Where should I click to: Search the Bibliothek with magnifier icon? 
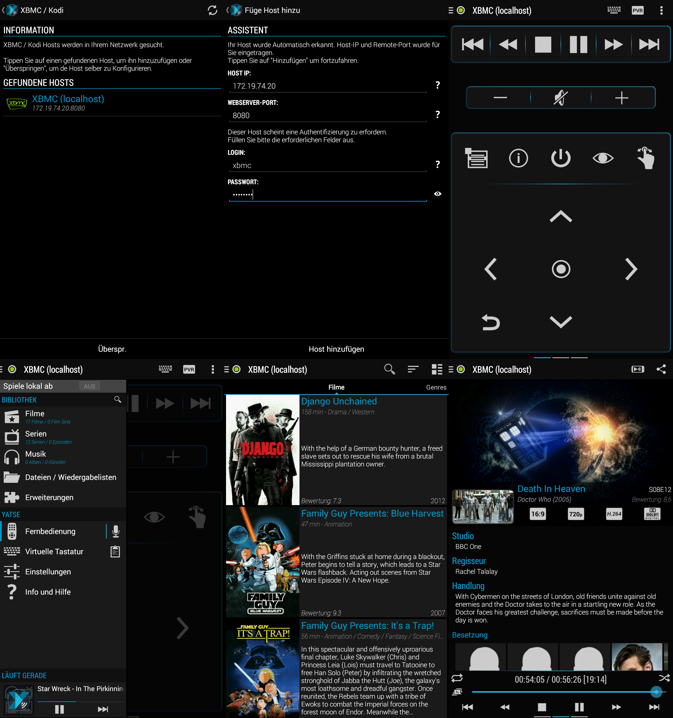pos(118,399)
